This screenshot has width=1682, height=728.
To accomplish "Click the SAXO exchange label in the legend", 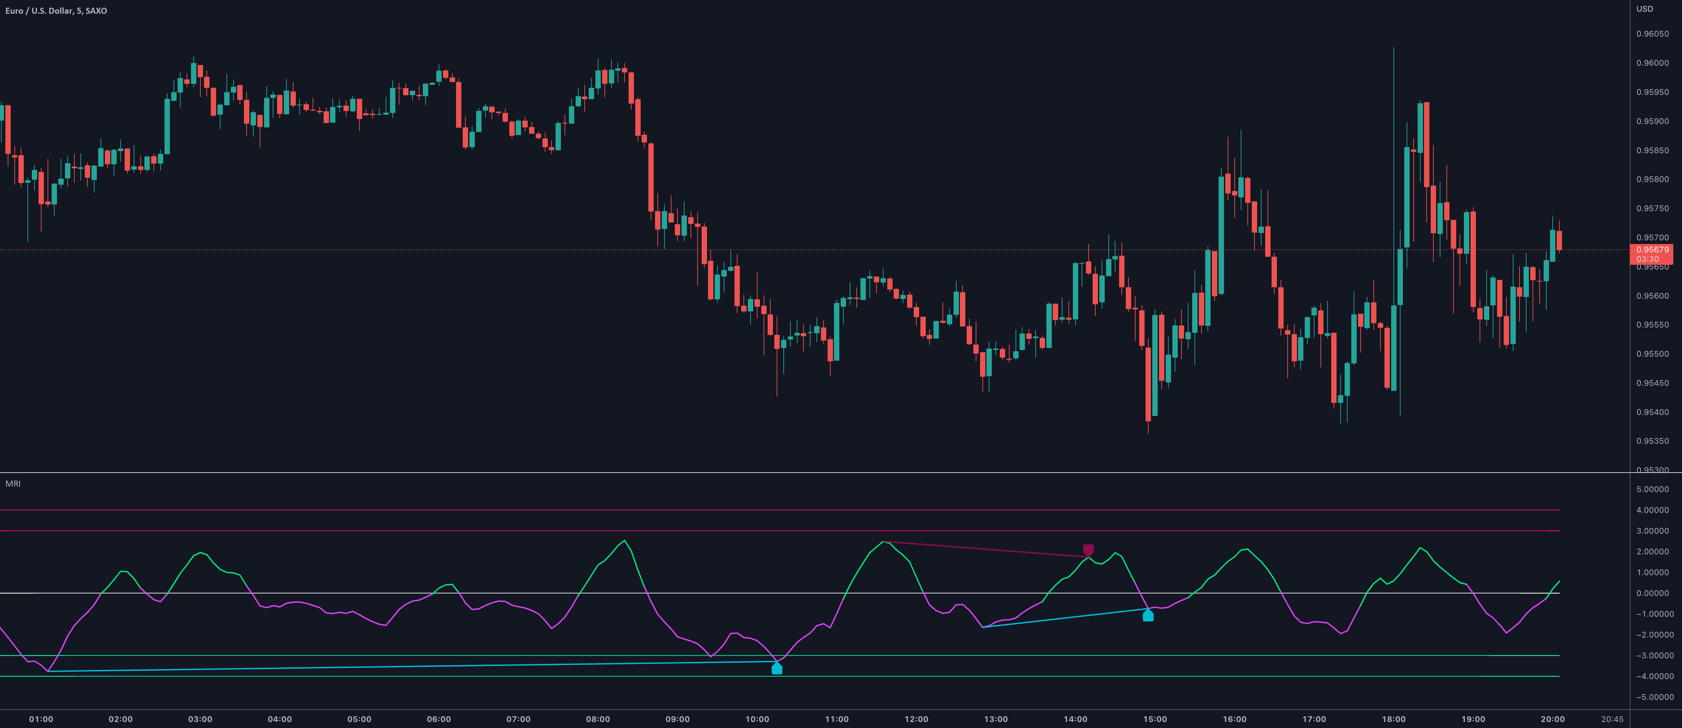I will tap(96, 10).
